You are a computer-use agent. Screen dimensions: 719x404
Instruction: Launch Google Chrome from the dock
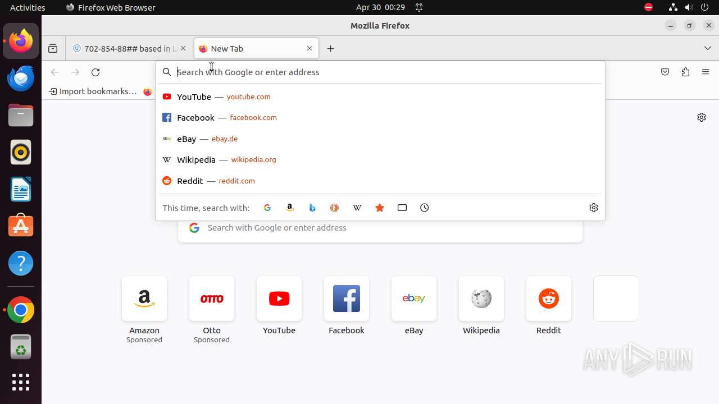[21, 310]
